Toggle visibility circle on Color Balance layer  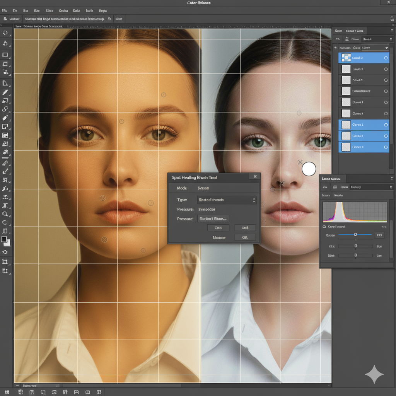click(x=386, y=91)
